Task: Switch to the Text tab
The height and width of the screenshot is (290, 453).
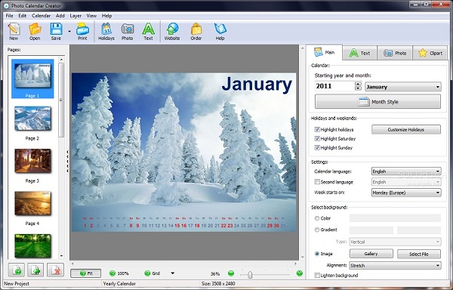Action: coord(359,53)
